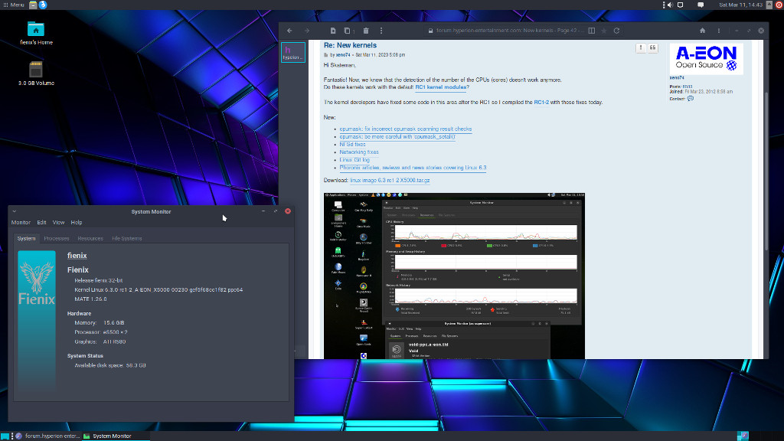Click the display tray icon next to volume
784x441 pixels.
[x=681, y=5]
